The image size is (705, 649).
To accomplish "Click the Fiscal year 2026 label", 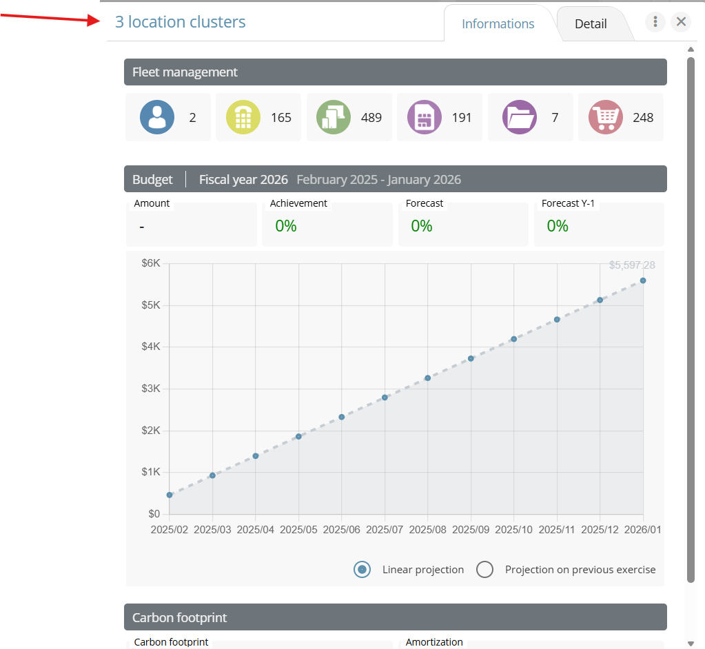I will [243, 180].
